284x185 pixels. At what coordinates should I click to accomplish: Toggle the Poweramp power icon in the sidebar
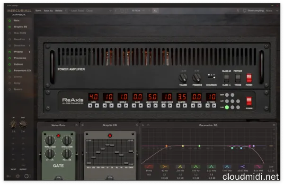[10, 58]
